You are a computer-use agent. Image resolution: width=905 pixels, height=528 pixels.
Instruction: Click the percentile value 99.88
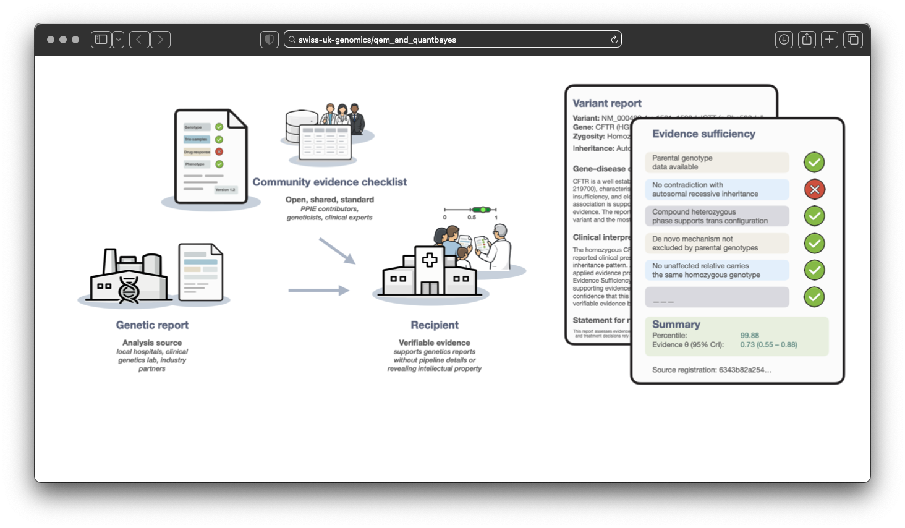pyautogui.click(x=750, y=336)
